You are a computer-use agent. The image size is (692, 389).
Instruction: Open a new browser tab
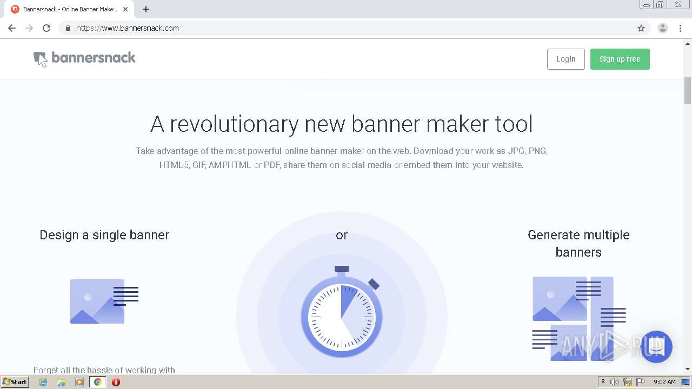pos(146,9)
